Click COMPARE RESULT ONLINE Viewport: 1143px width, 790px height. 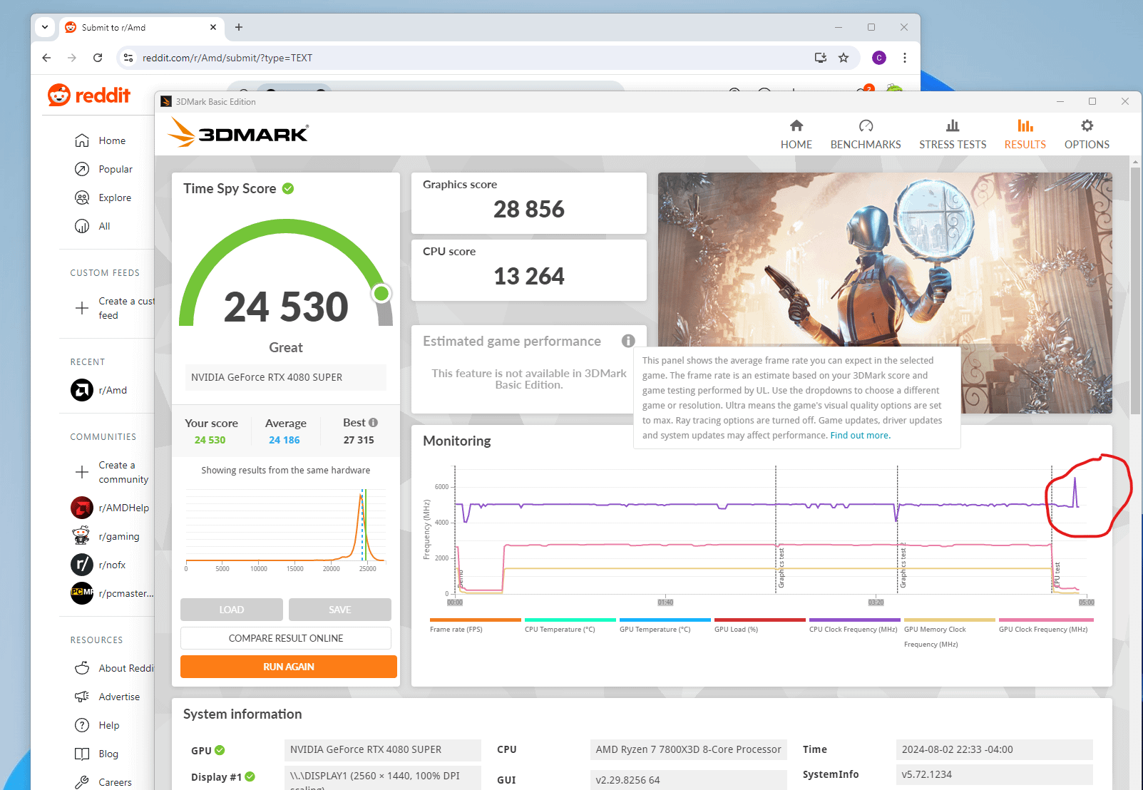point(286,638)
